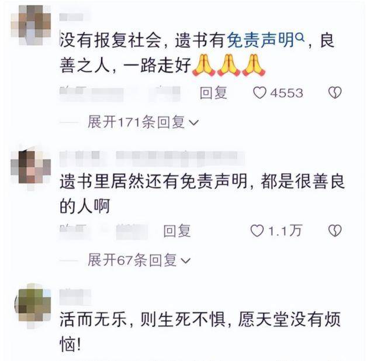Reply to the first comment via 回复
The image size is (374, 361).
pos(213,93)
